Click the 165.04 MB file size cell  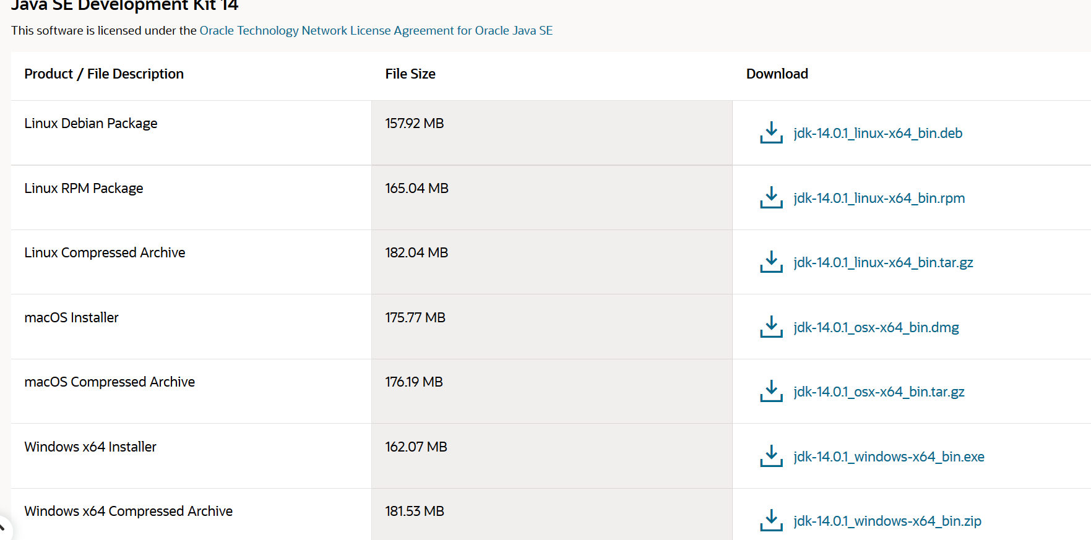click(551, 197)
